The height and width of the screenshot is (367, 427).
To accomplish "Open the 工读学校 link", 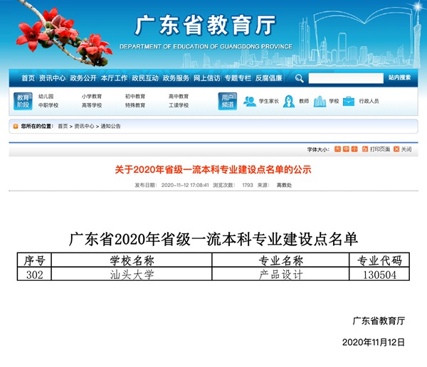I will click(x=179, y=105).
